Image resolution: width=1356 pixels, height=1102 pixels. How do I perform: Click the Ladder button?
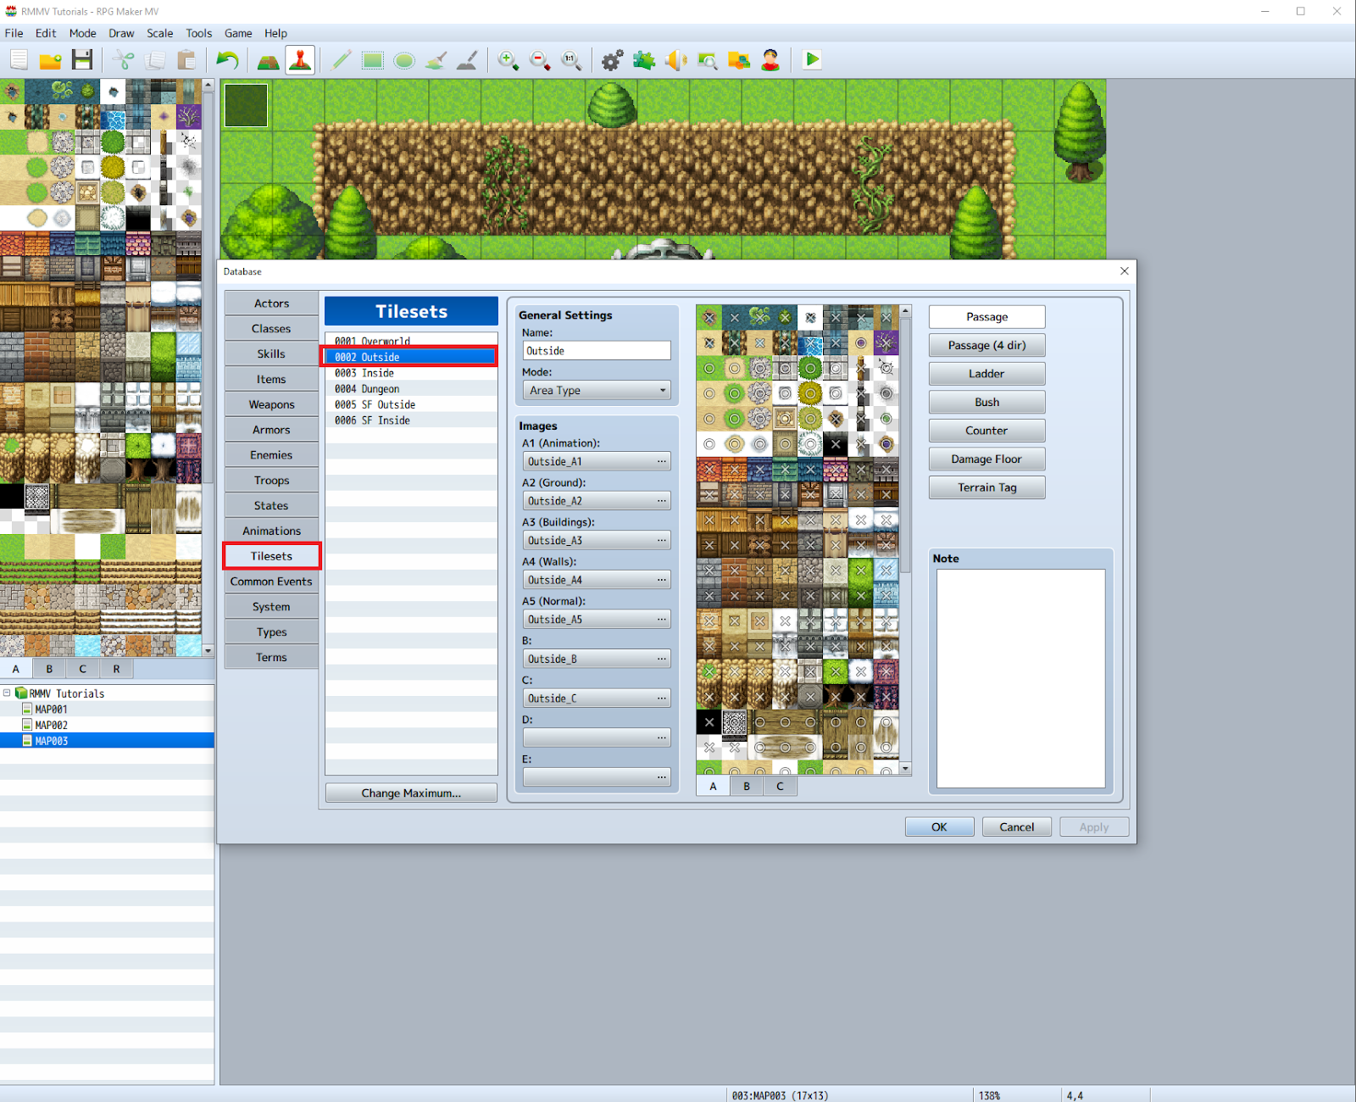pyautogui.click(x=986, y=374)
